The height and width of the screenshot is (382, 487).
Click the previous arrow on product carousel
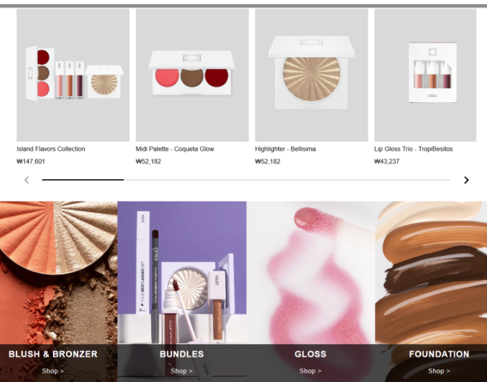(27, 180)
